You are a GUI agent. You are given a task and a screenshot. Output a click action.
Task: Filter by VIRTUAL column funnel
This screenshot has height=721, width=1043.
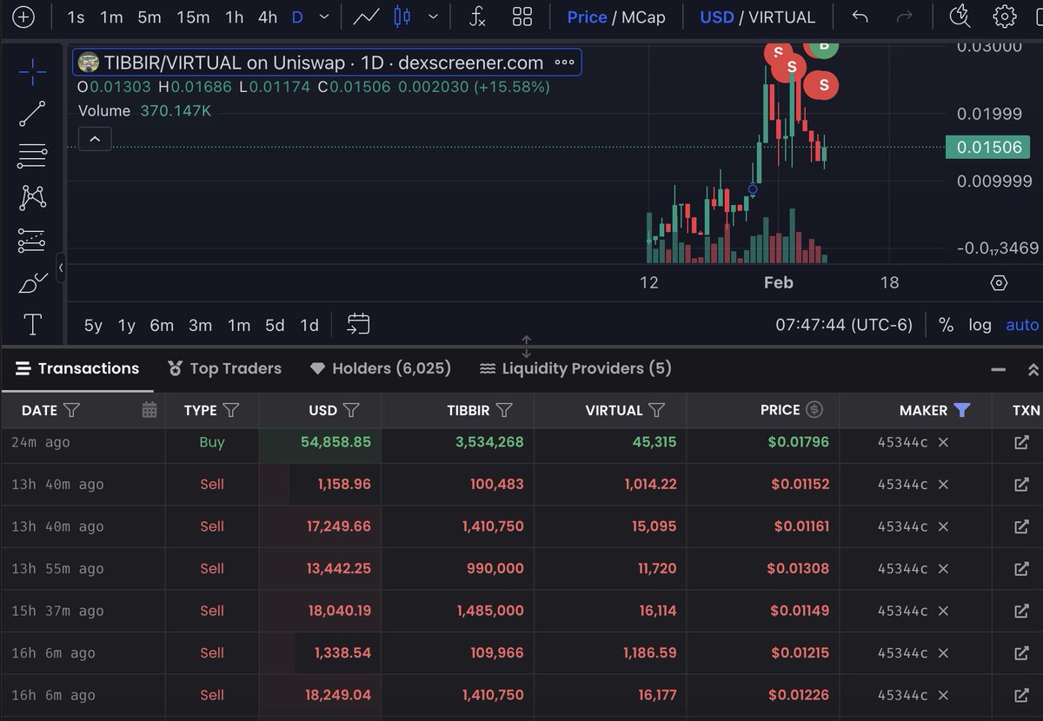point(657,410)
